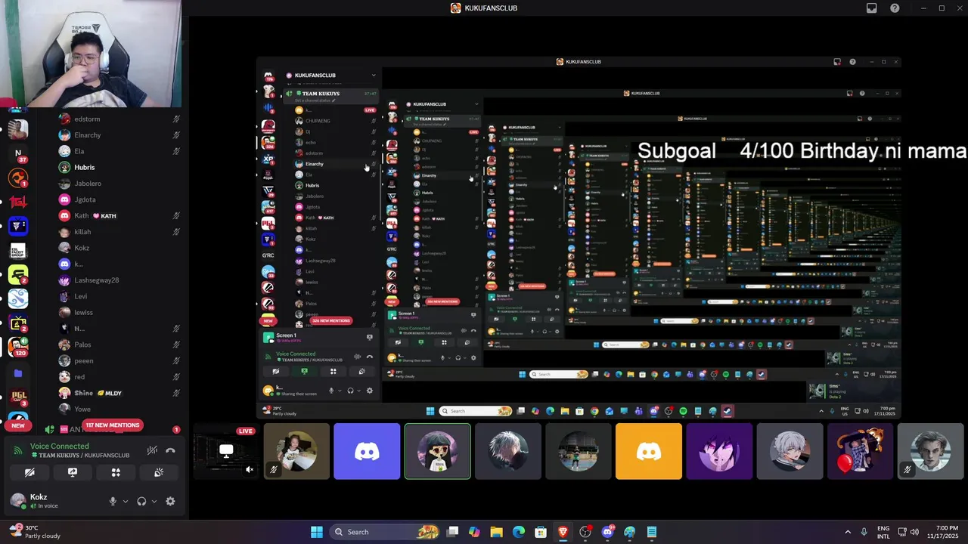
Task: Select voice member Lashsegway28
Action: (119, 280)
